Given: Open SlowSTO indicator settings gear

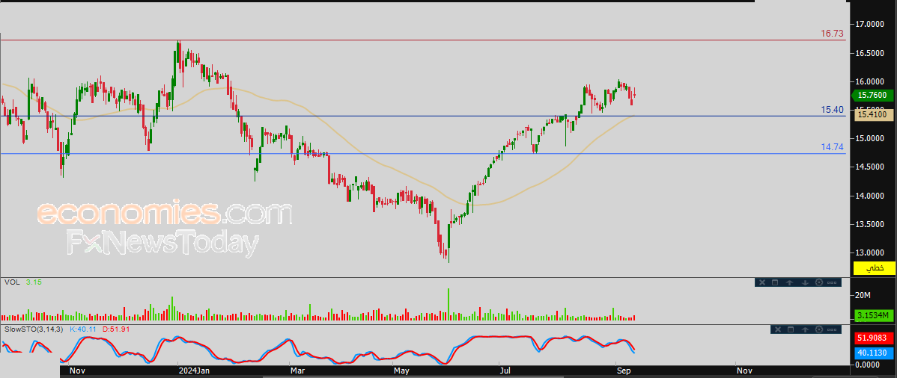Looking at the screenshot, I should tap(818, 329).
